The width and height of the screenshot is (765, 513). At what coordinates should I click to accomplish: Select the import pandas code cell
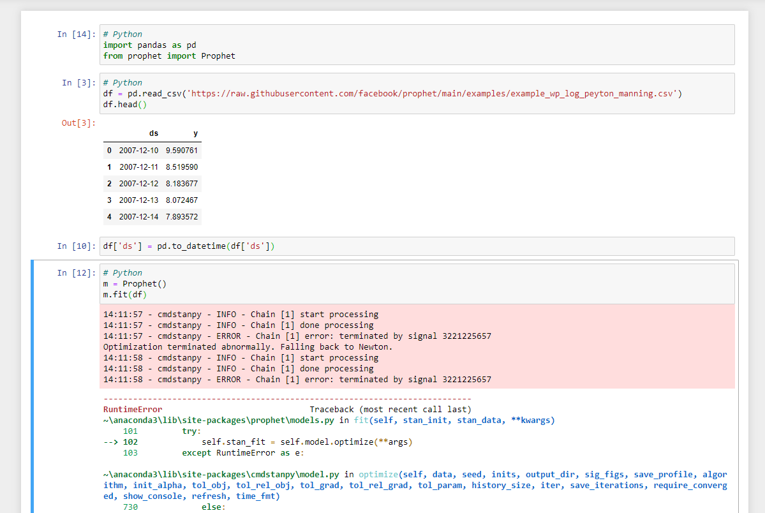pos(255,45)
